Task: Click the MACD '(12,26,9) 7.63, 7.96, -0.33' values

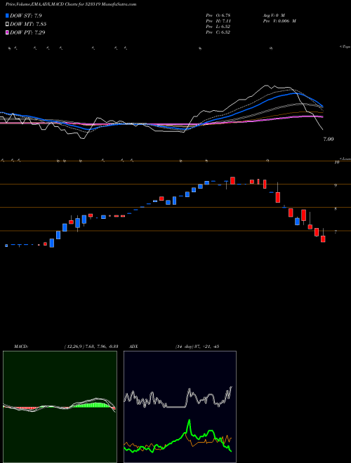Action: pyautogui.click(x=91, y=347)
